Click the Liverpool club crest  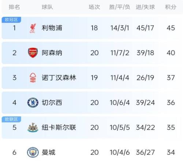[x=33, y=28]
